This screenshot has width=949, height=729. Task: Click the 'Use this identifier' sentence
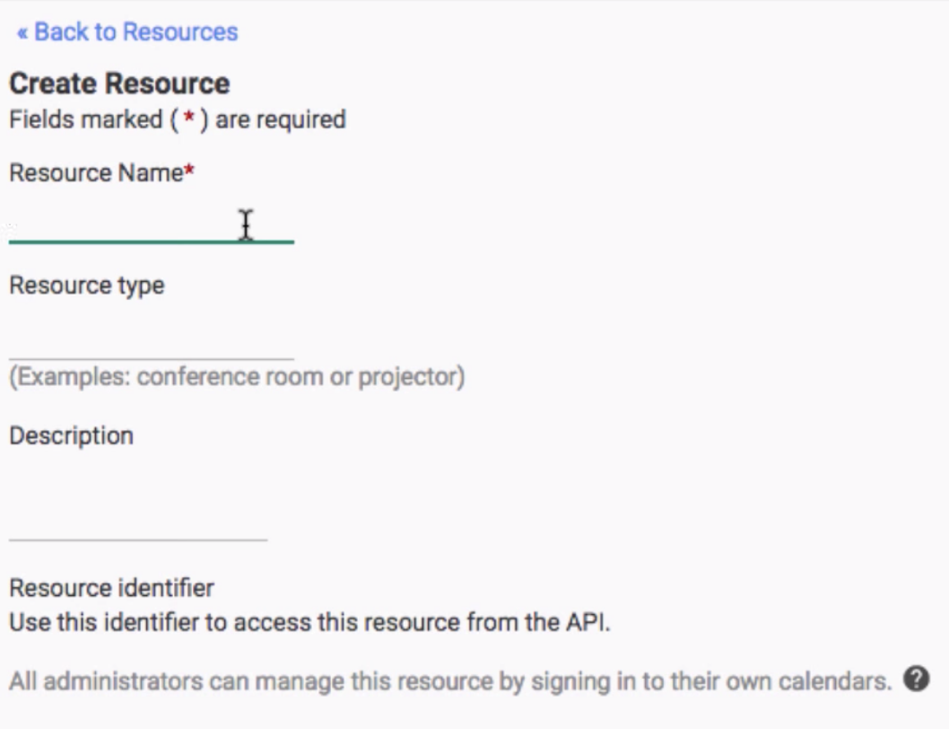pos(108,622)
